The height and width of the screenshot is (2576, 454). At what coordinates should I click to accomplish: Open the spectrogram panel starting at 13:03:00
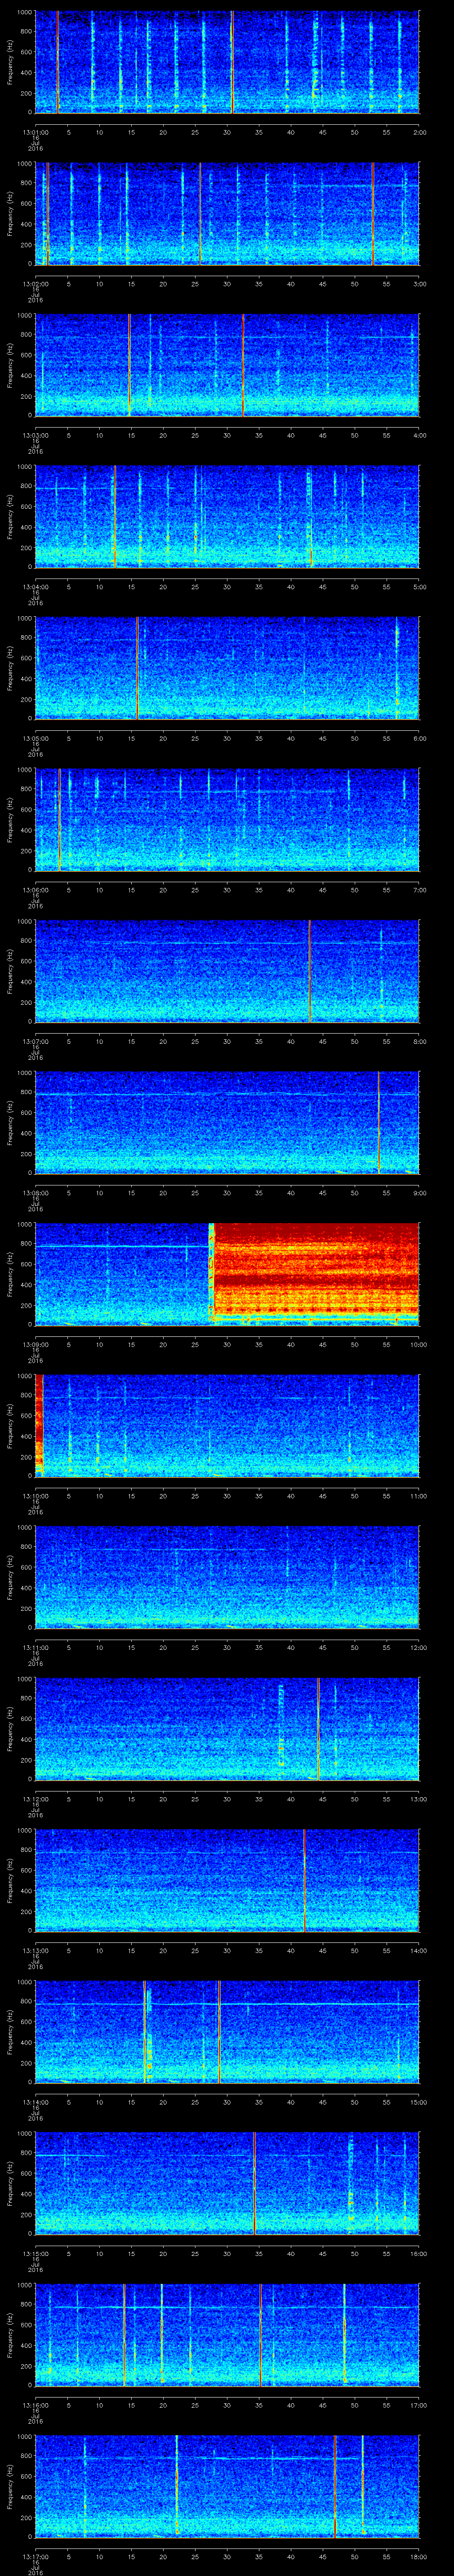click(x=227, y=365)
